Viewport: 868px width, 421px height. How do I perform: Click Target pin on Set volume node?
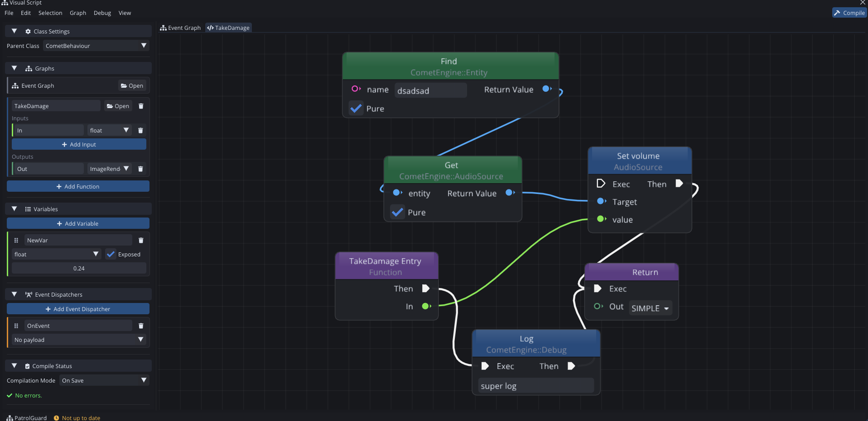602,201
